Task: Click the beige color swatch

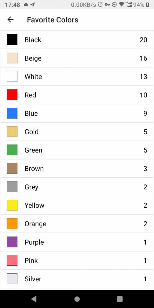Action: click(12, 58)
